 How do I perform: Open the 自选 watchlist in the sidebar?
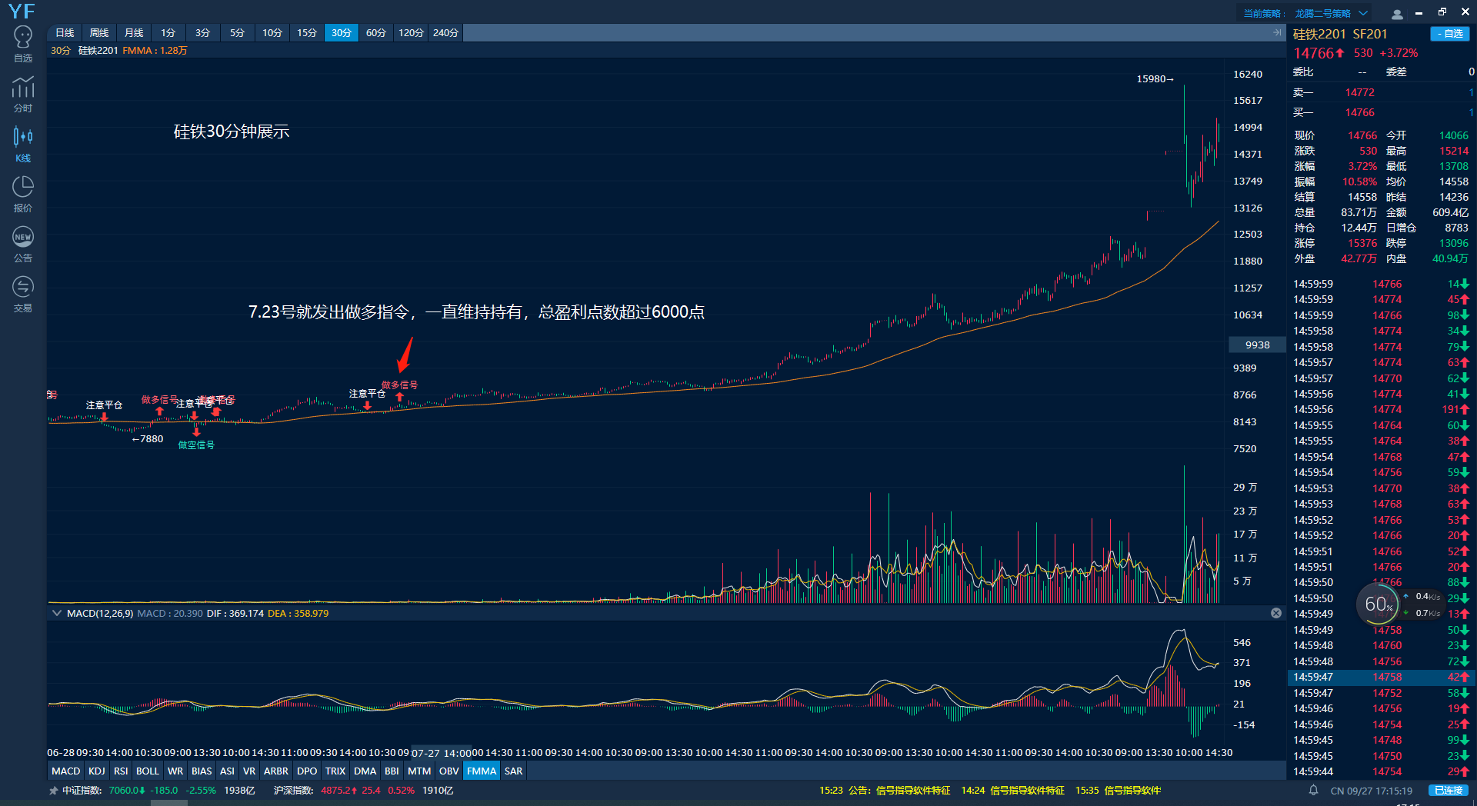[23, 45]
